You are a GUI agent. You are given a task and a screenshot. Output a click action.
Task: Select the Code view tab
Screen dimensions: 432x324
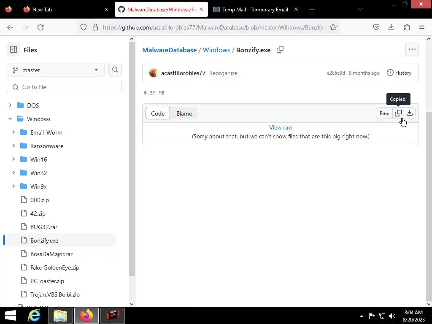click(158, 113)
